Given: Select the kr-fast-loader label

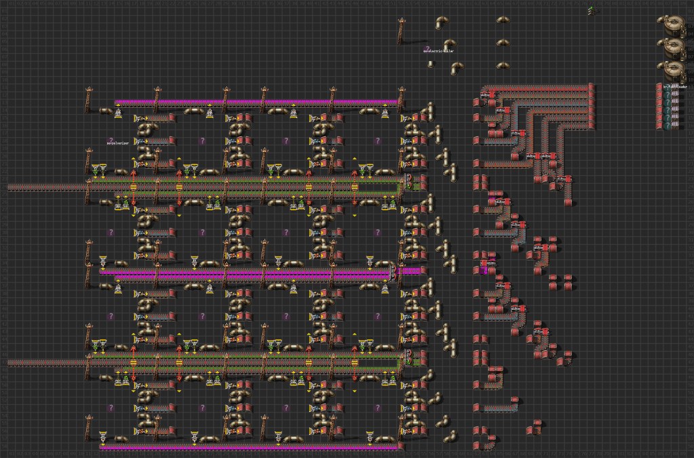Looking at the screenshot, I should (x=671, y=88).
